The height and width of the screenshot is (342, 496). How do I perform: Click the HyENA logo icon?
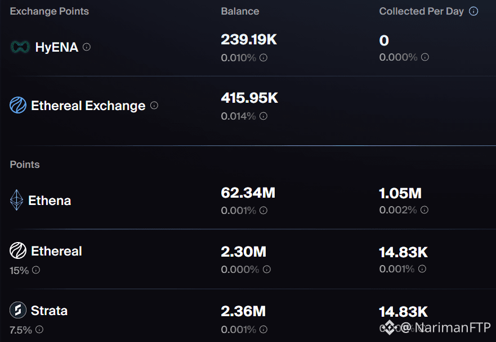click(x=20, y=47)
